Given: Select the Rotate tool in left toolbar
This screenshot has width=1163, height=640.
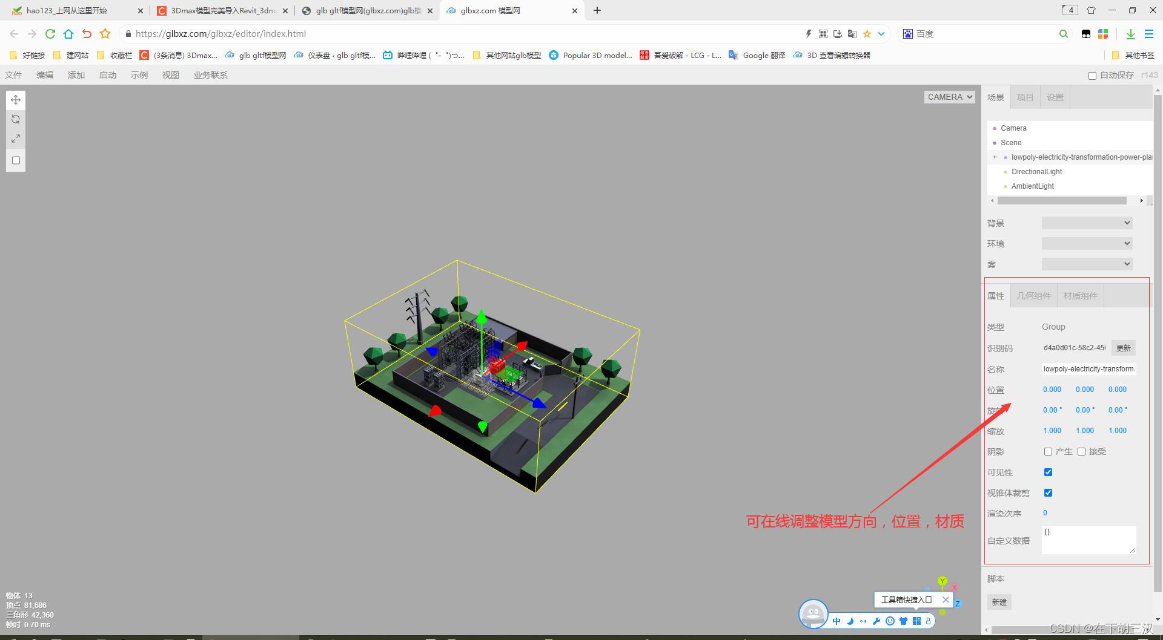Looking at the screenshot, I should [16, 119].
